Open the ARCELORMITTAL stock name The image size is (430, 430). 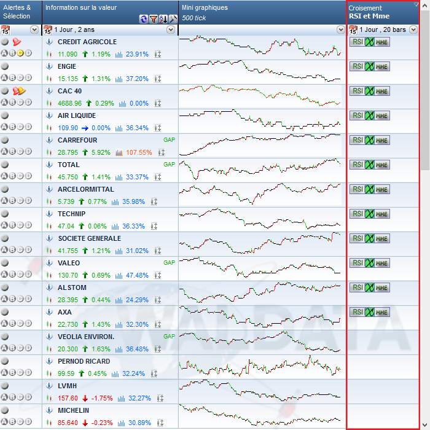click(x=86, y=189)
